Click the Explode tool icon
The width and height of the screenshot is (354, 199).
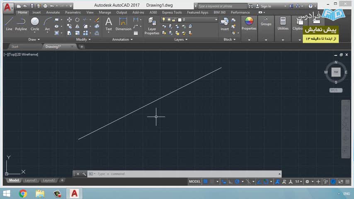(x=97, y=26)
